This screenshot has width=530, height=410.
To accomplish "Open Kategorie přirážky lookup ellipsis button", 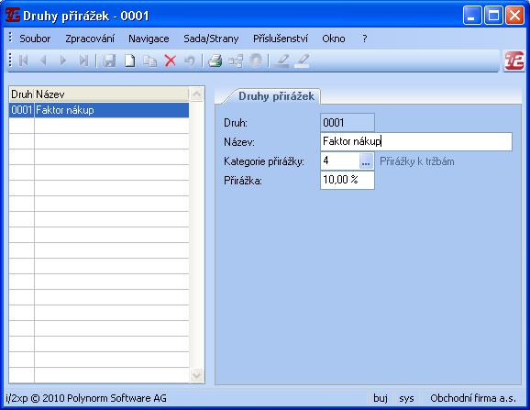I will 366,161.
